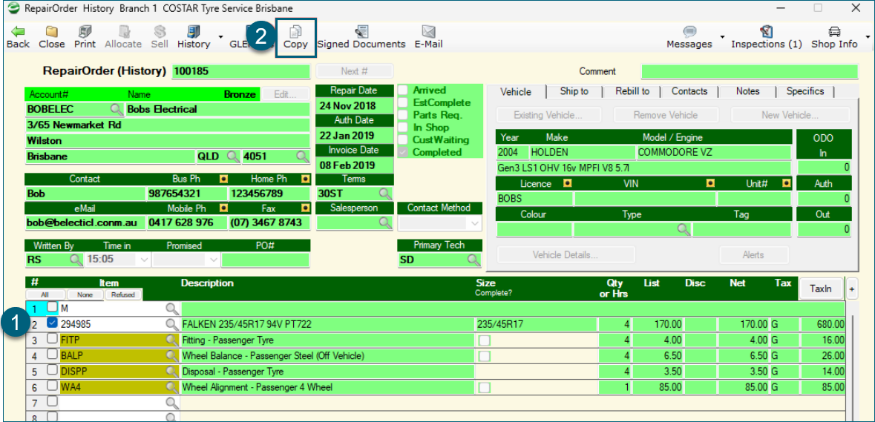Click the RepairOrder number 100185 field

pos(240,71)
